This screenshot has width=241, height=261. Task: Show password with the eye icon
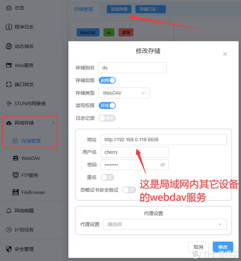(x=163, y=165)
